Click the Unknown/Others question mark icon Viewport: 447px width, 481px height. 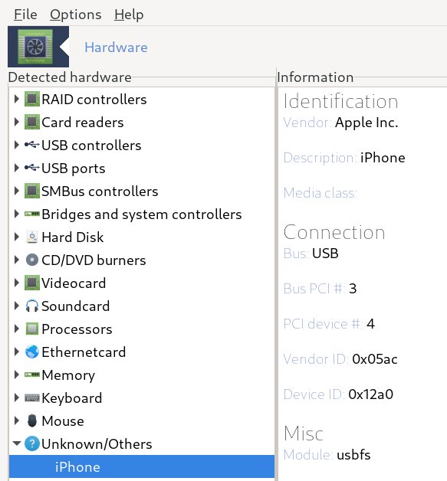(32, 443)
